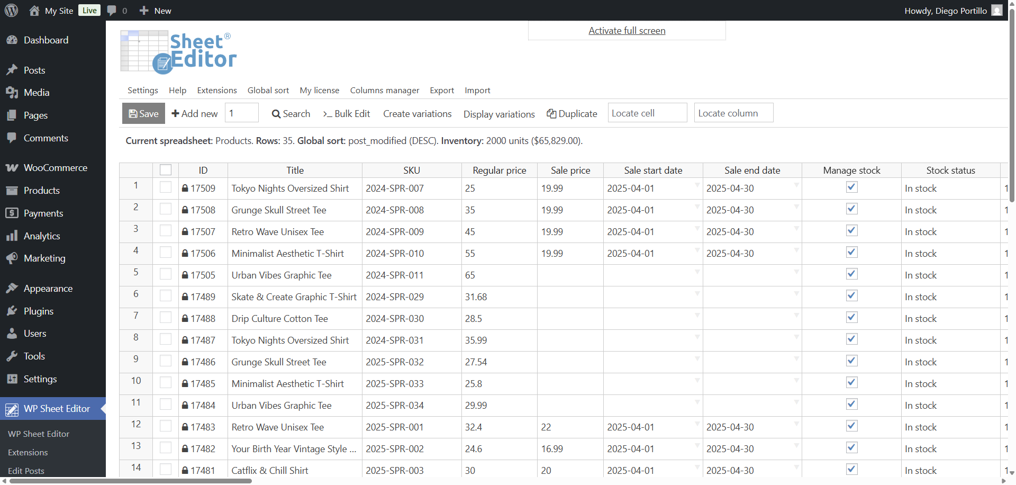Select row checkbox for Urban Vibes 17505
The image size is (1016, 485).
(166, 274)
